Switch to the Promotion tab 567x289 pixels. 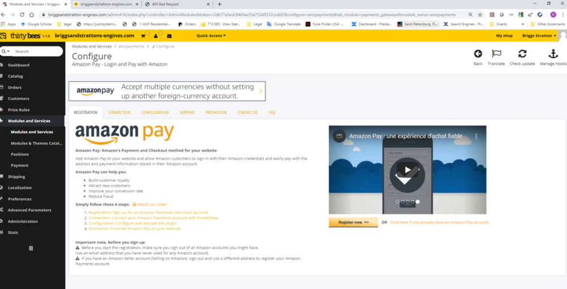(x=216, y=112)
